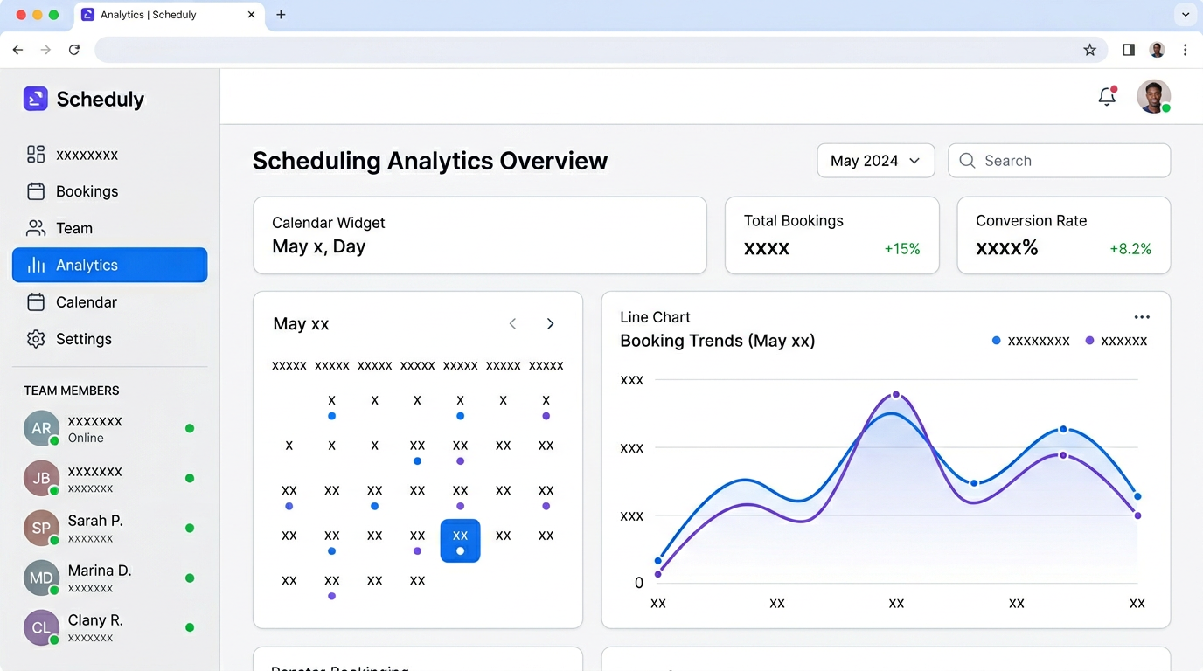Image resolution: width=1203 pixels, height=671 pixels.
Task: Open notifications via the bell icon
Action: (1106, 97)
